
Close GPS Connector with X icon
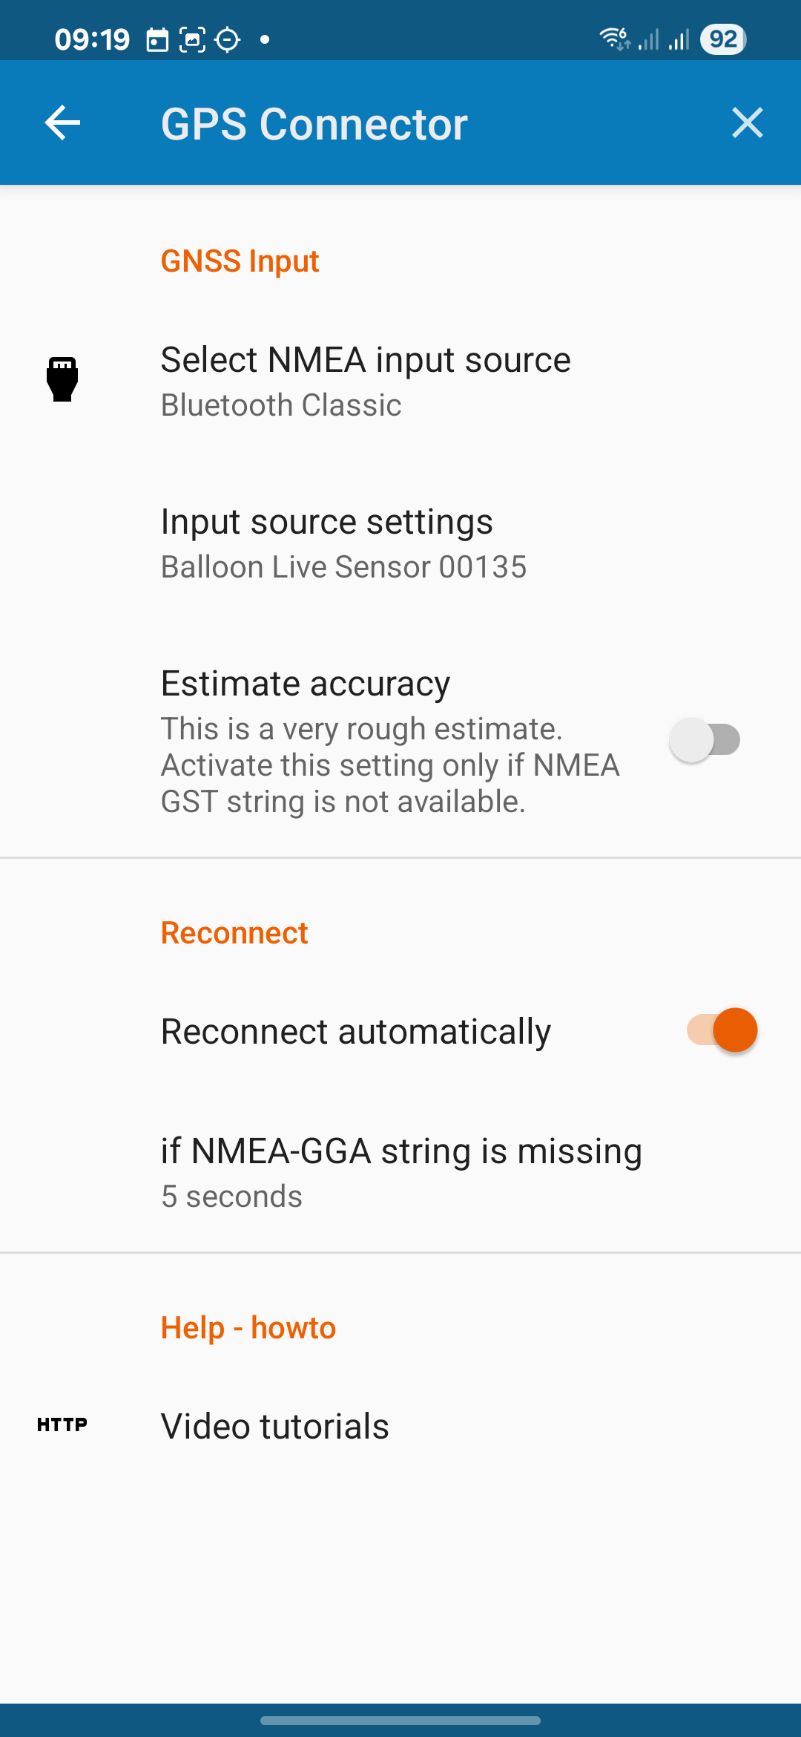[x=747, y=122]
